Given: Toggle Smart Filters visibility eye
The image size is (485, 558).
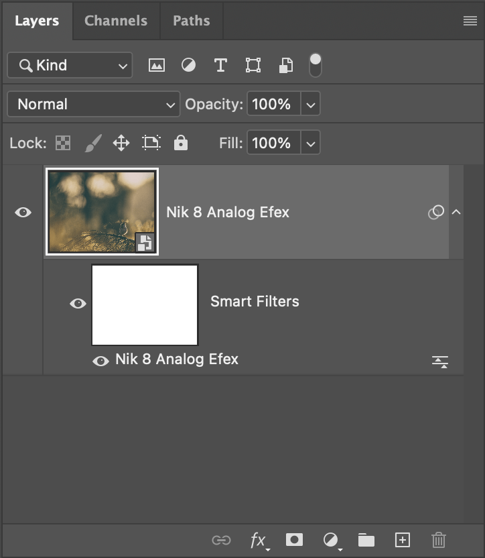Looking at the screenshot, I should click(78, 304).
